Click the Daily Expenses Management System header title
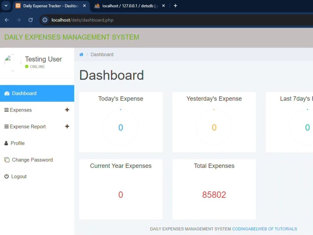The image size is (313, 235). coord(72,37)
